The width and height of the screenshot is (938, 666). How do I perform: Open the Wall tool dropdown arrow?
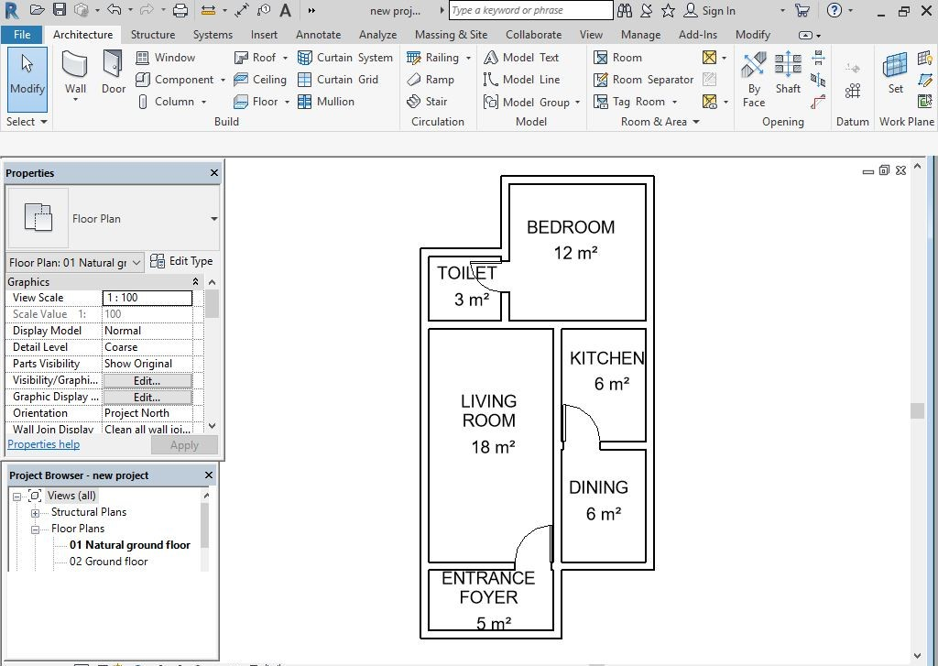click(x=75, y=100)
